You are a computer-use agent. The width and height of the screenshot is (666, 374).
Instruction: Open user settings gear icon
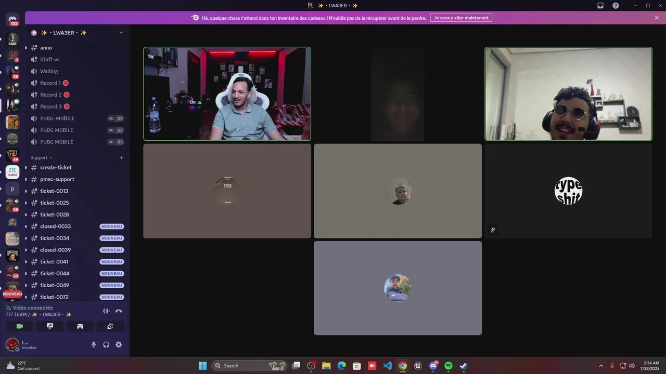[x=119, y=344]
